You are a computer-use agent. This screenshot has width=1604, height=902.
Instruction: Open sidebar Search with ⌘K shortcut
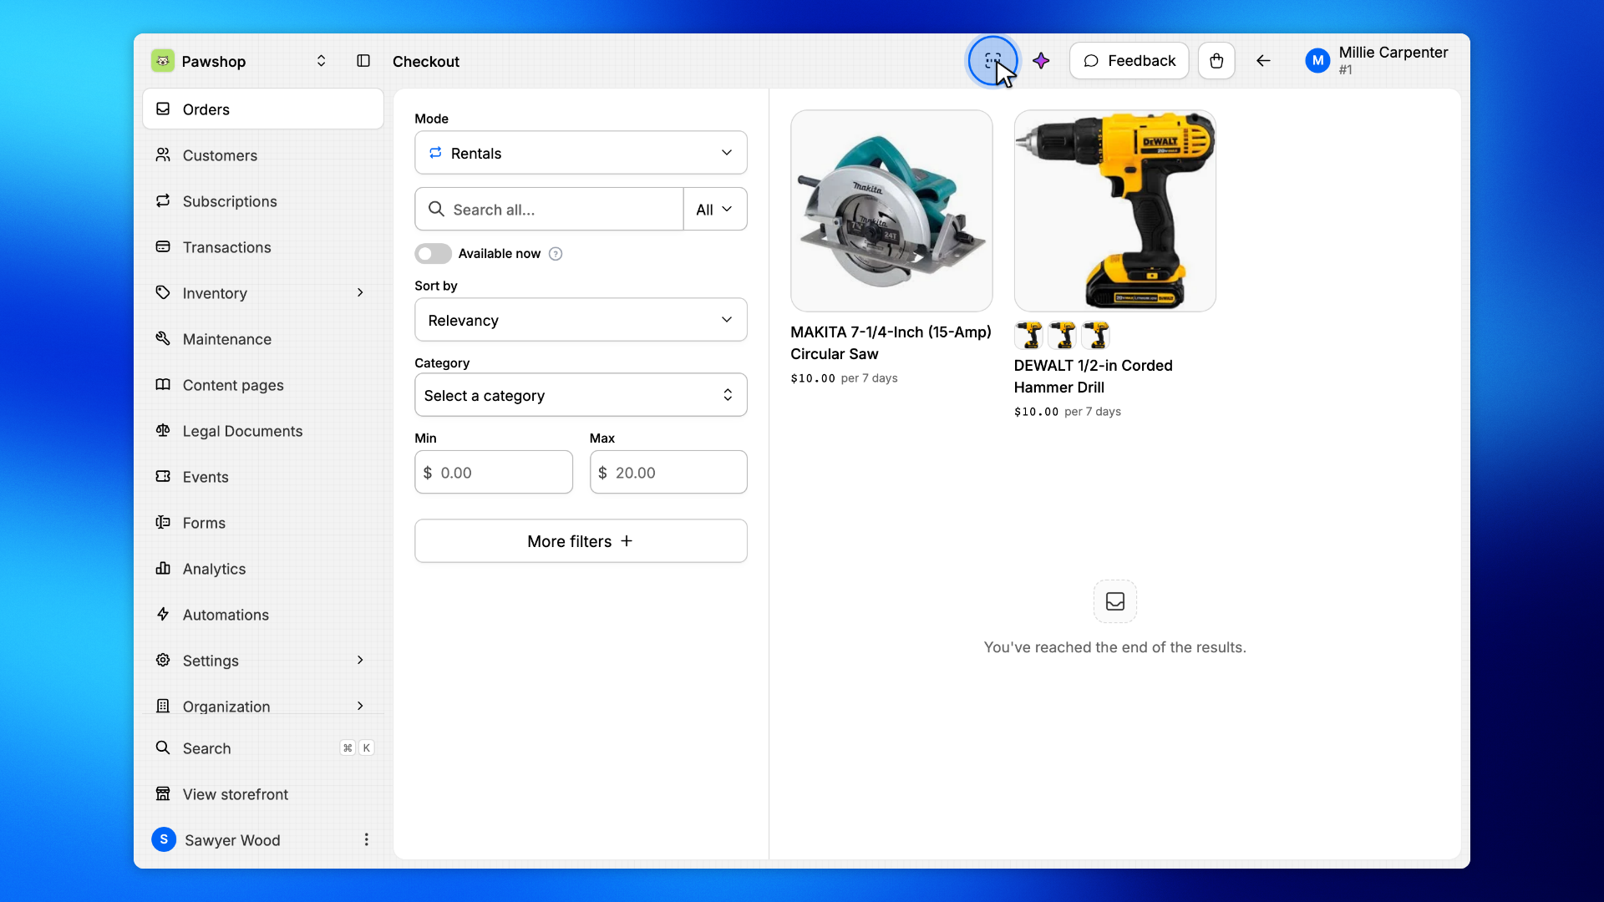pyautogui.click(x=262, y=748)
